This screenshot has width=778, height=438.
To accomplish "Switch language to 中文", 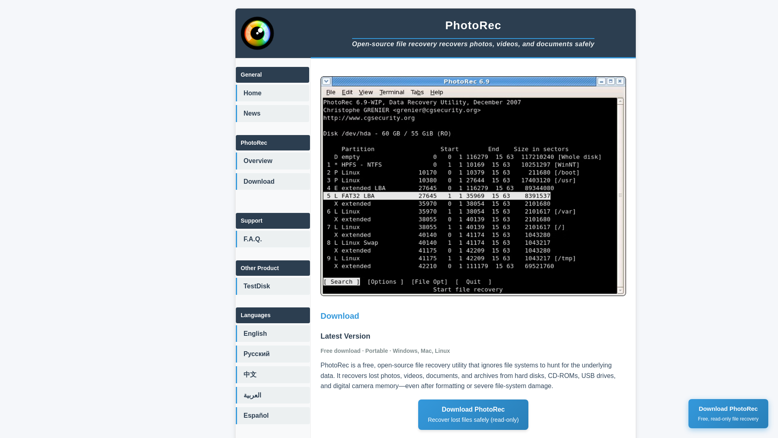I will (273, 375).
